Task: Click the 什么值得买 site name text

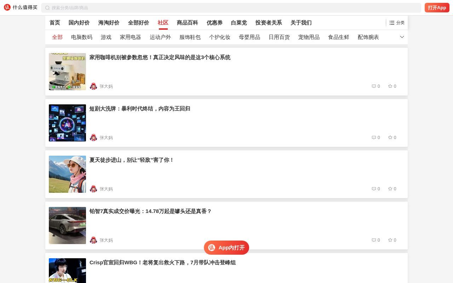Action: pos(25,7)
